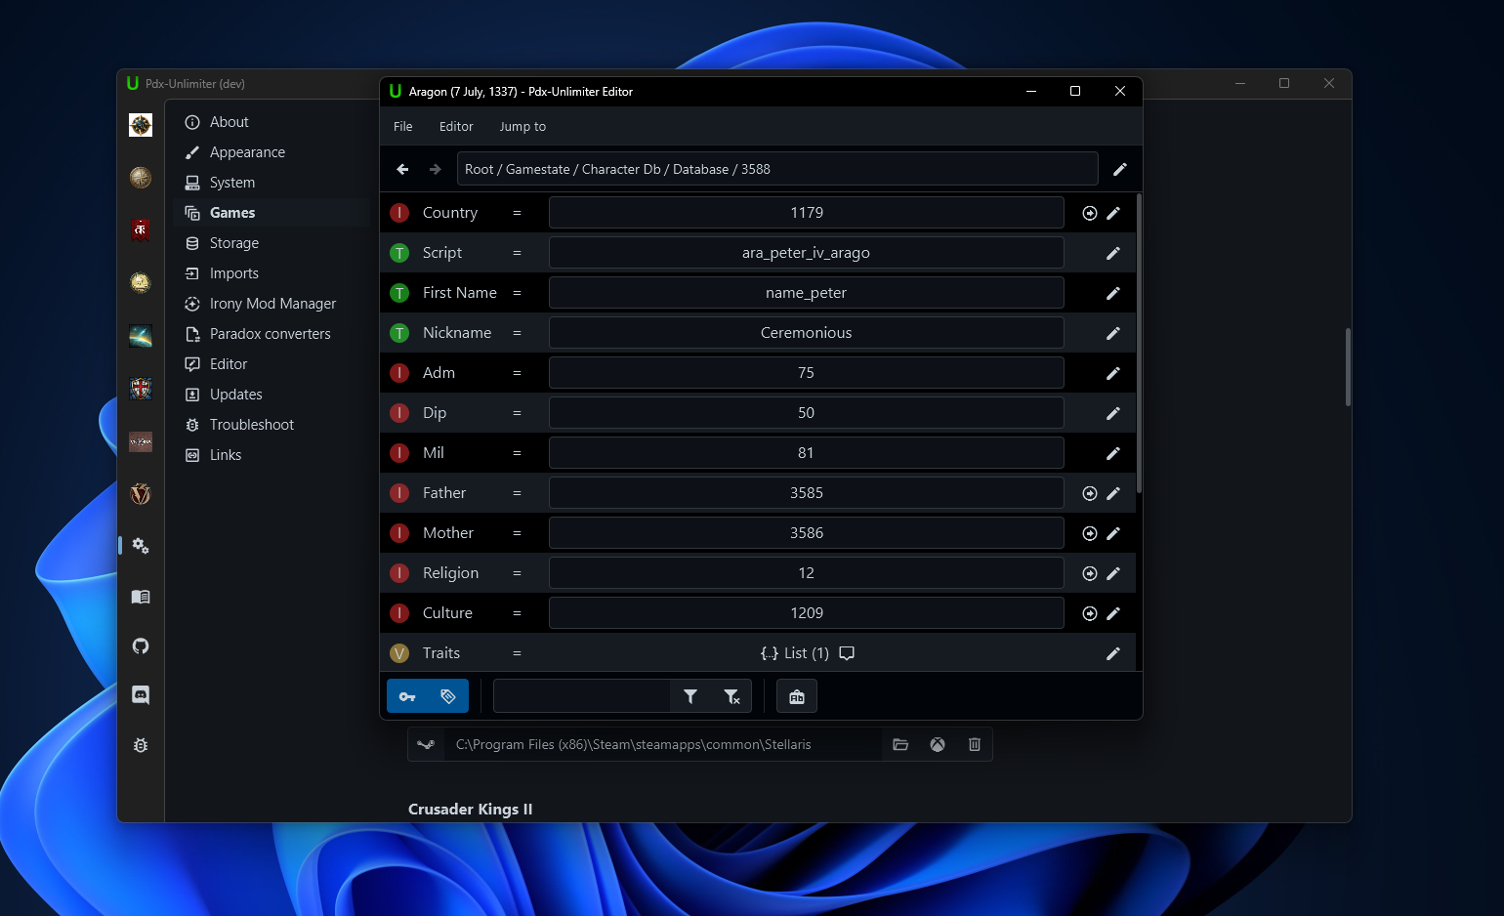The image size is (1504, 916).
Task: Select Appearance in settings sidebar
Action: pos(247,152)
